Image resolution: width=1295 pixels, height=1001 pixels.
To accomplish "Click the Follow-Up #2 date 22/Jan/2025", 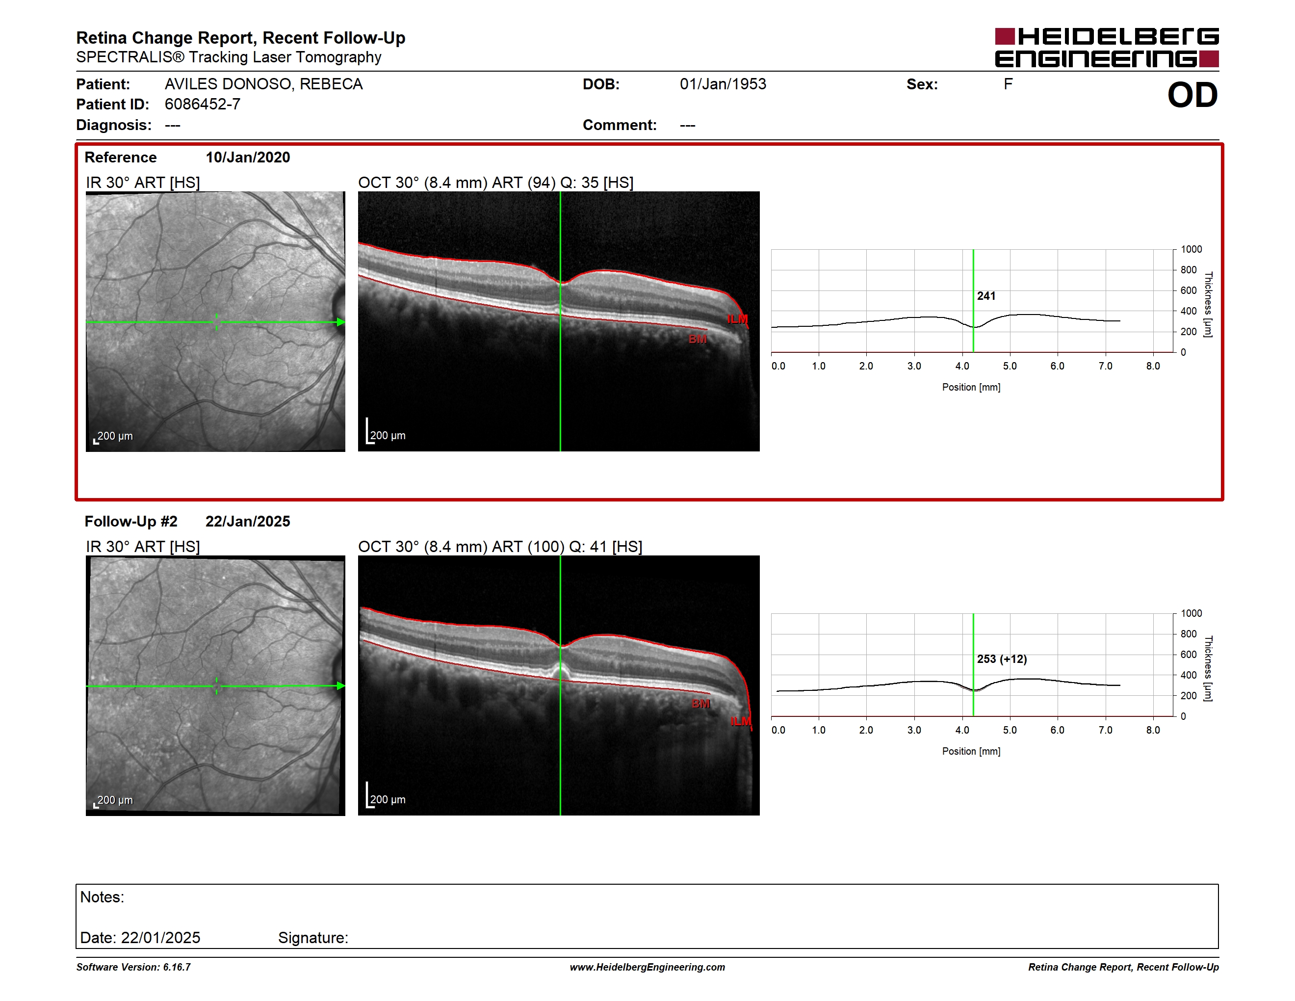I will [x=248, y=521].
